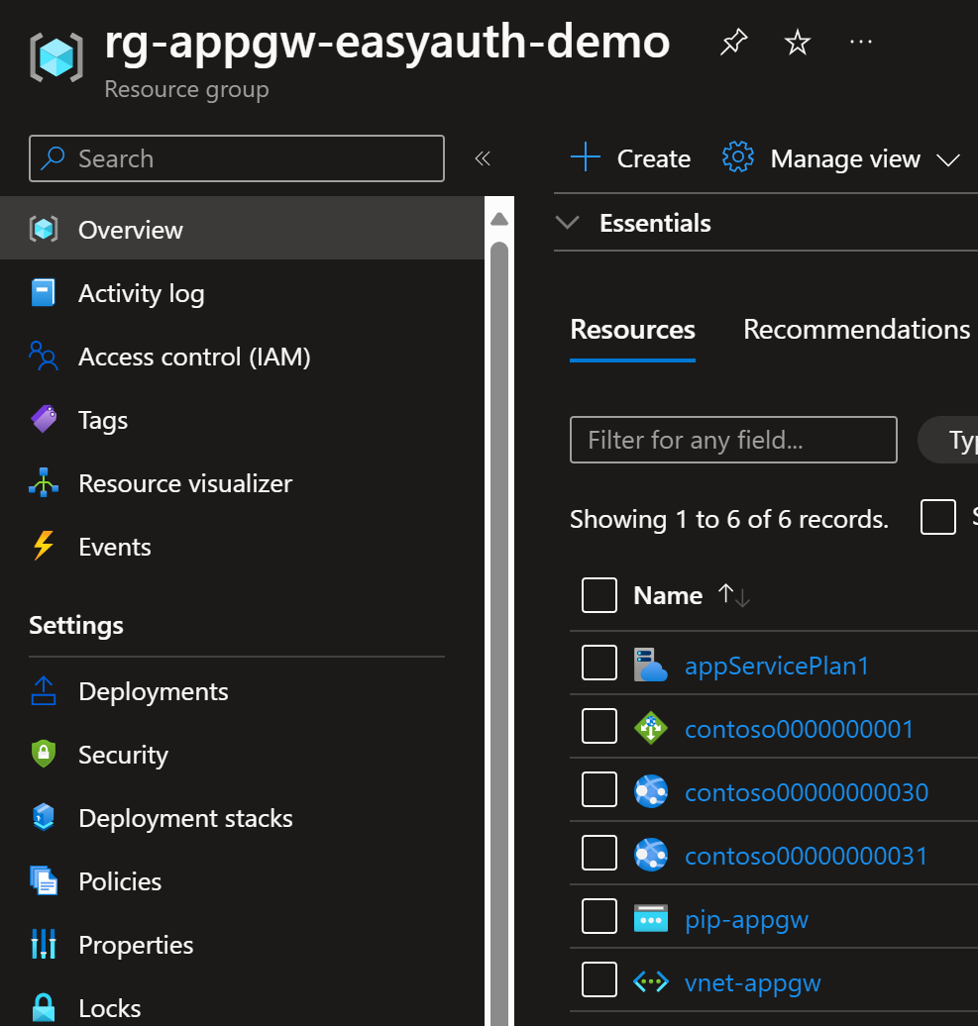Screen dimensions: 978x1026
Task: Click the Settings section heading
Action: pos(76,625)
